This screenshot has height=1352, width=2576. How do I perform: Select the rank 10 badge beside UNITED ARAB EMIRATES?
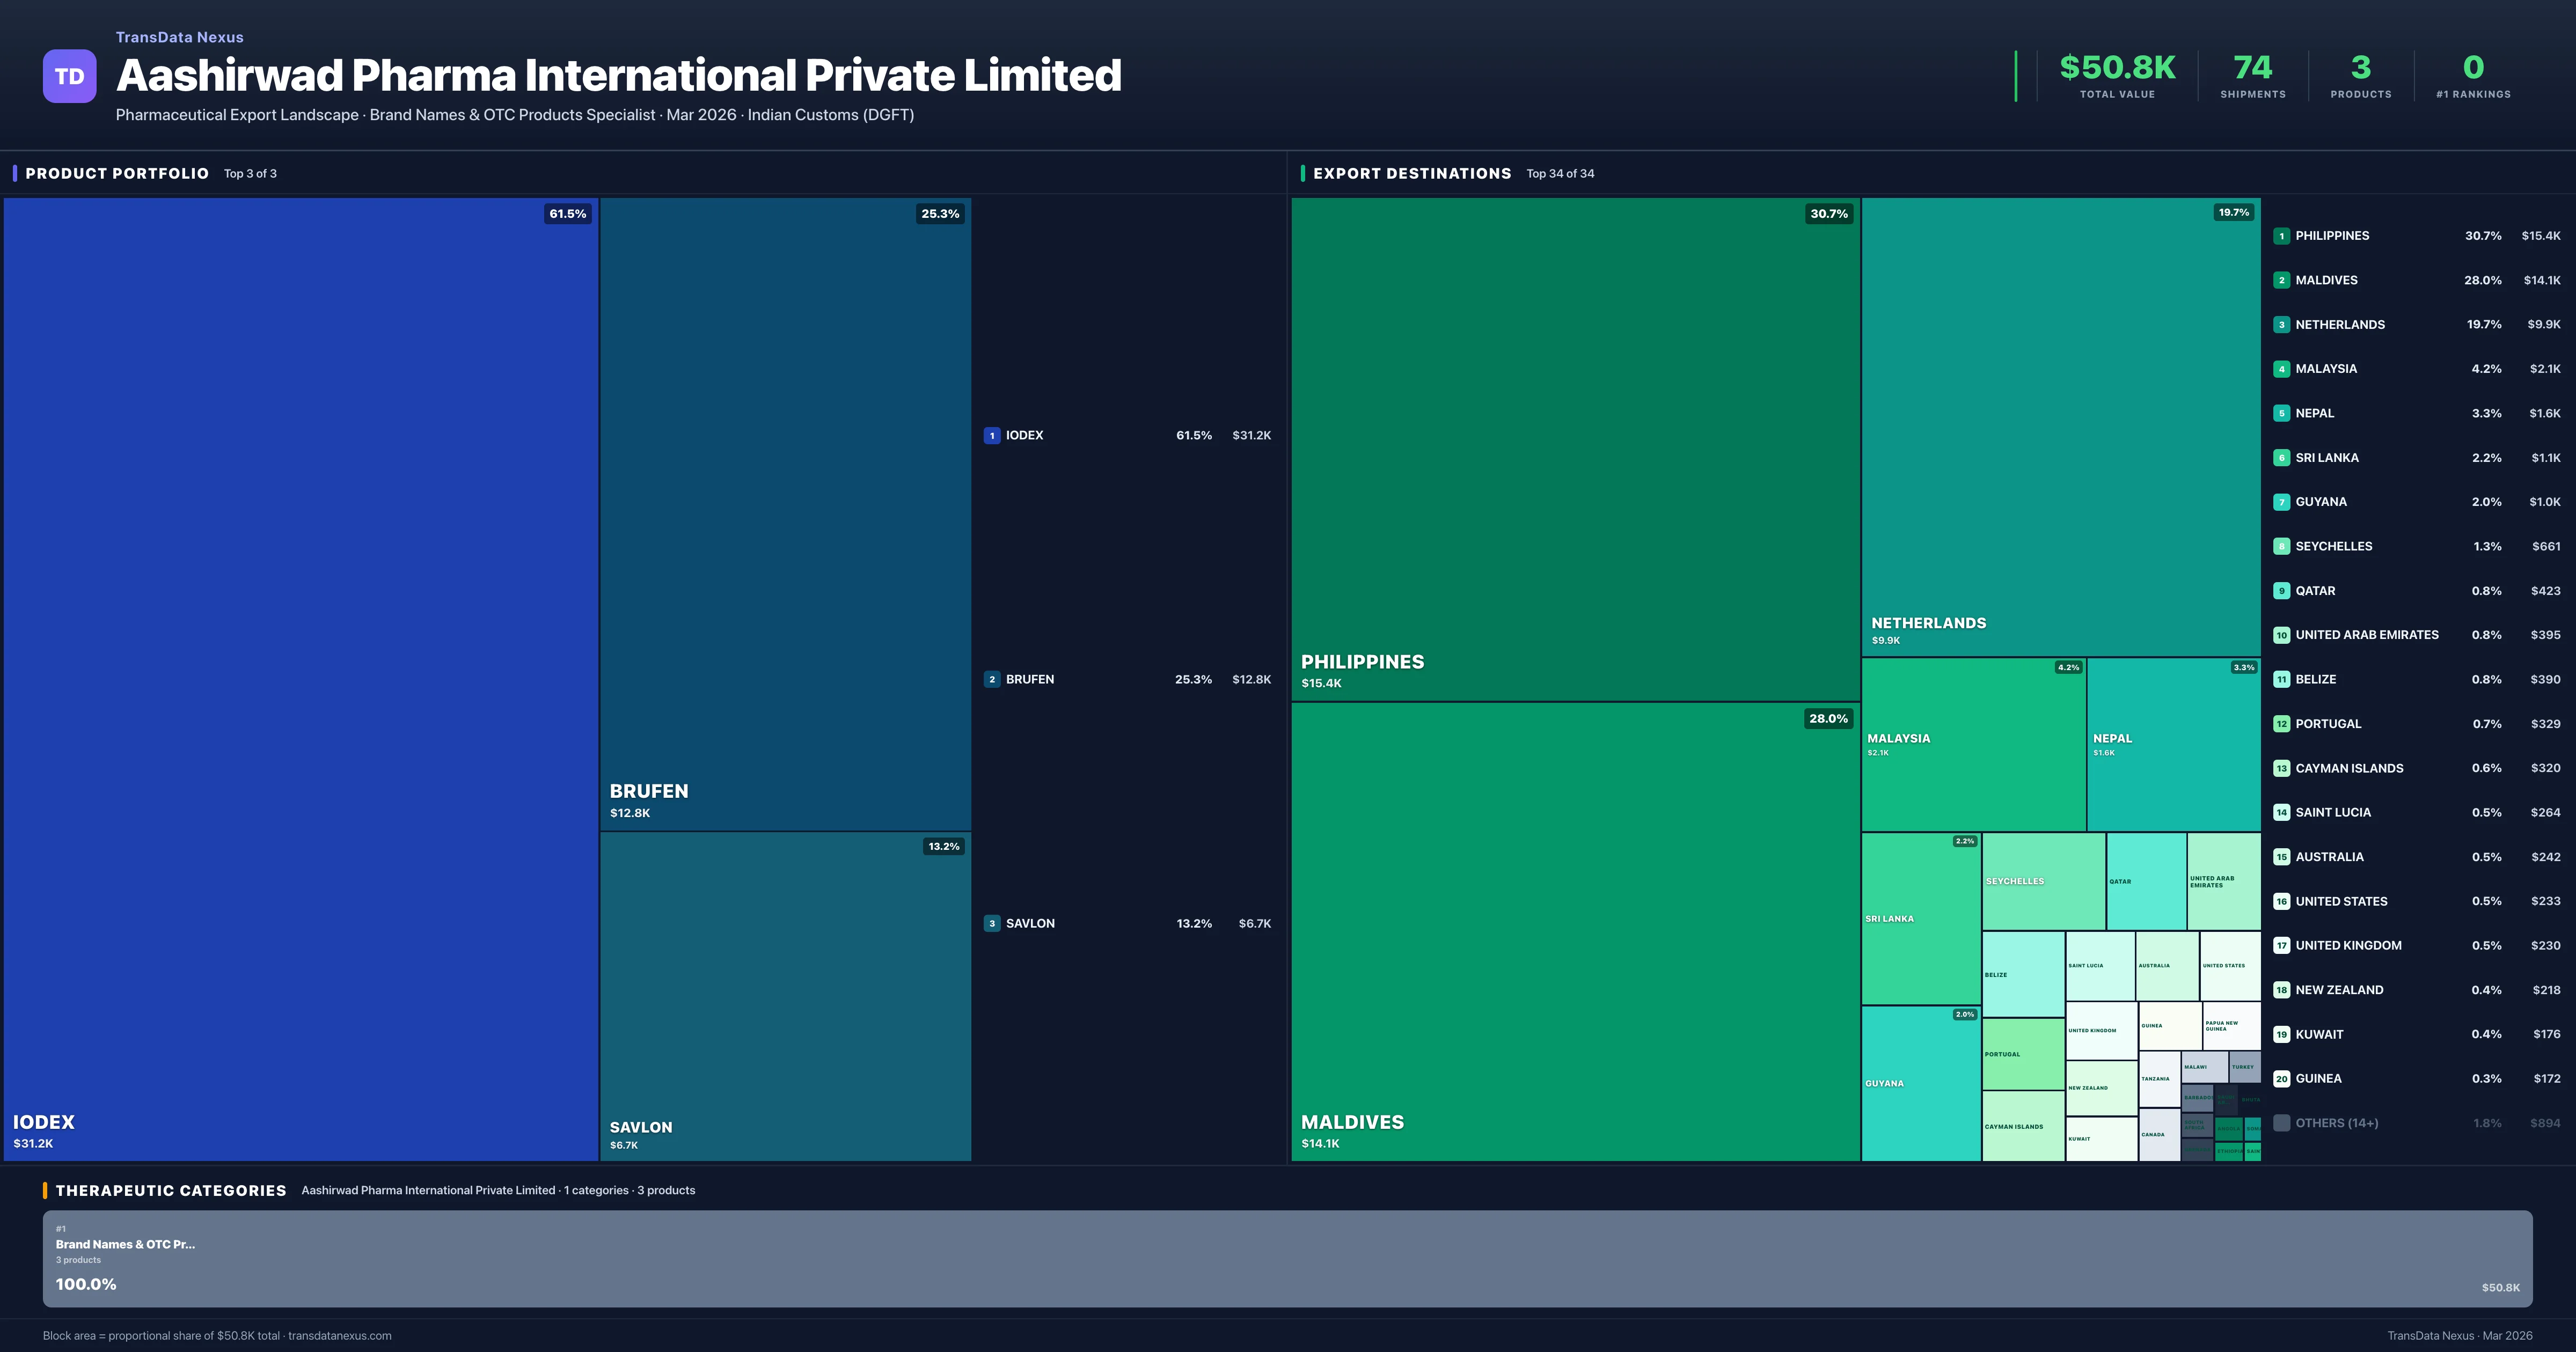pos(2282,635)
